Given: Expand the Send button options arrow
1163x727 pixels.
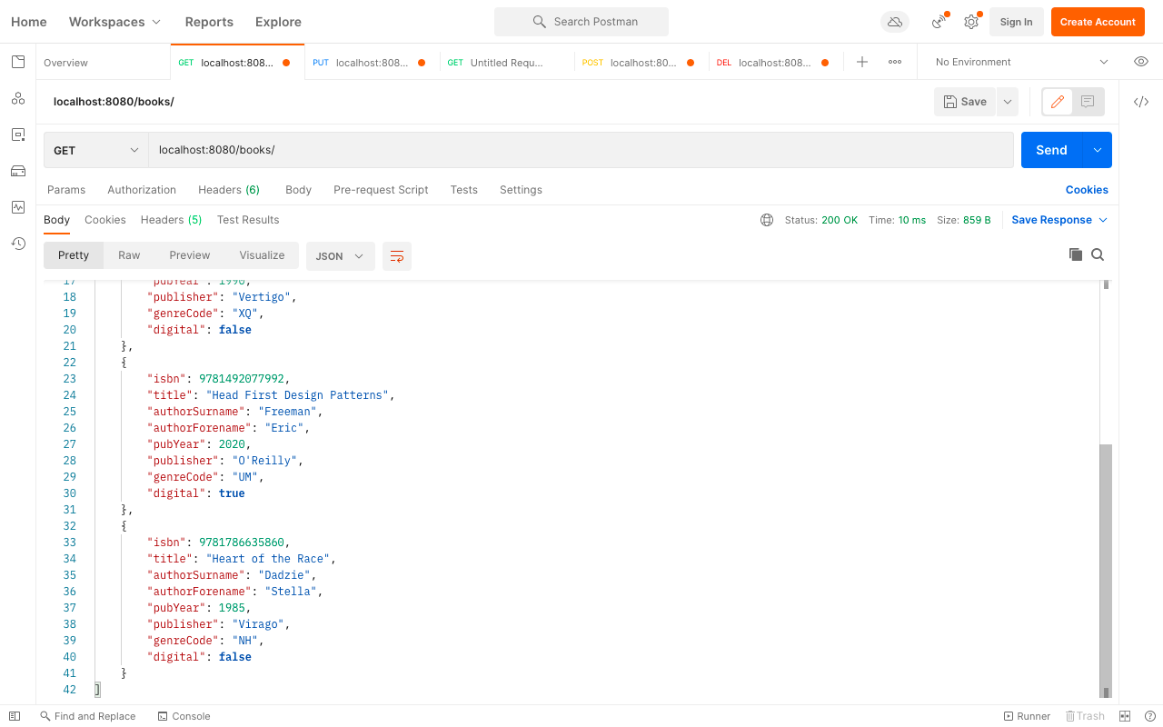Looking at the screenshot, I should point(1098,150).
